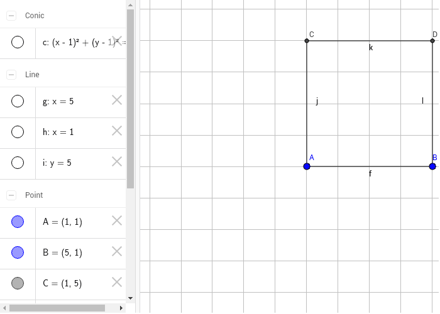Select the circle equation c entry
The image size is (440, 314).
pos(84,43)
